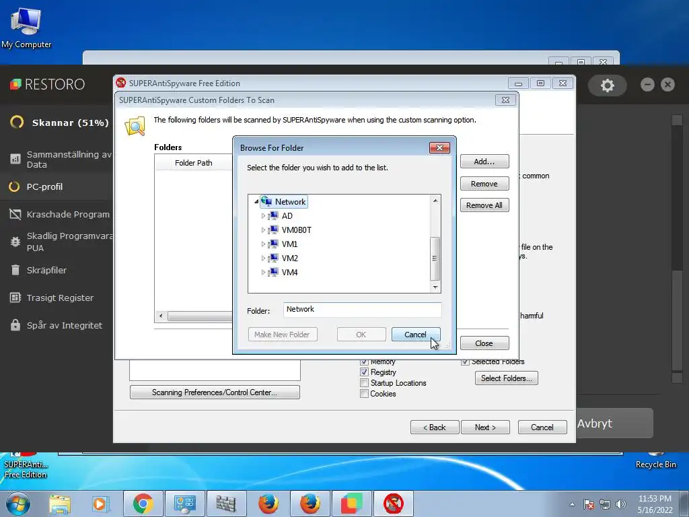Open Restoro settings gear icon
The image size is (689, 517).
click(x=608, y=85)
